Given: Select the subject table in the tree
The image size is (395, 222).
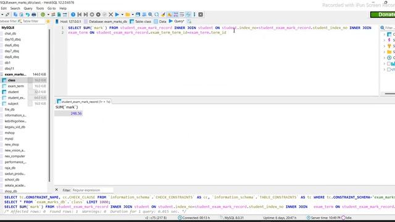Looking at the screenshot, I should click(13, 104).
